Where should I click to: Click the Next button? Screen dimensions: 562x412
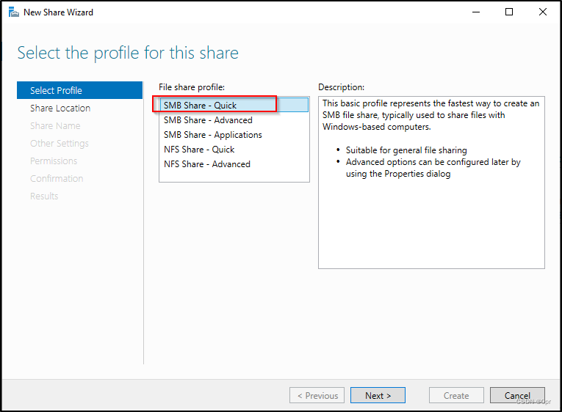(x=378, y=395)
